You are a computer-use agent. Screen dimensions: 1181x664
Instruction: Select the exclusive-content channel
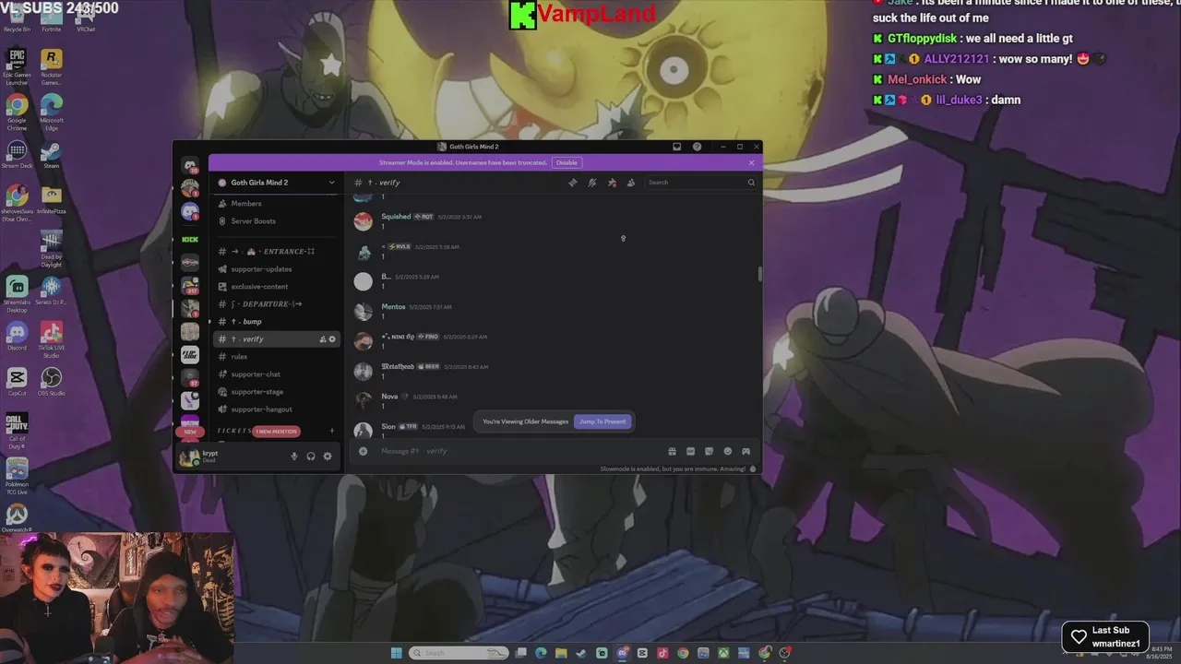pos(277,287)
